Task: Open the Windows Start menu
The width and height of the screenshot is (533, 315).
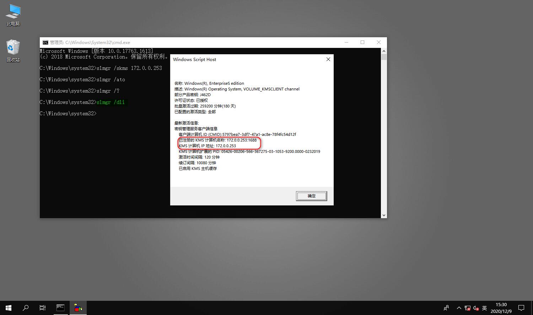Action: (9, 308)
